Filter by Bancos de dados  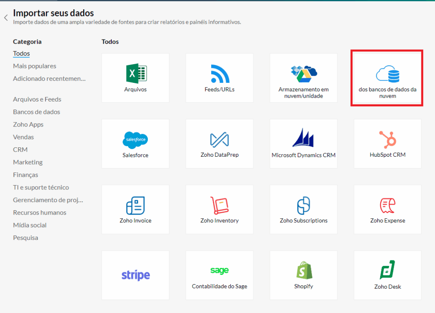click(x=37, y=112)
